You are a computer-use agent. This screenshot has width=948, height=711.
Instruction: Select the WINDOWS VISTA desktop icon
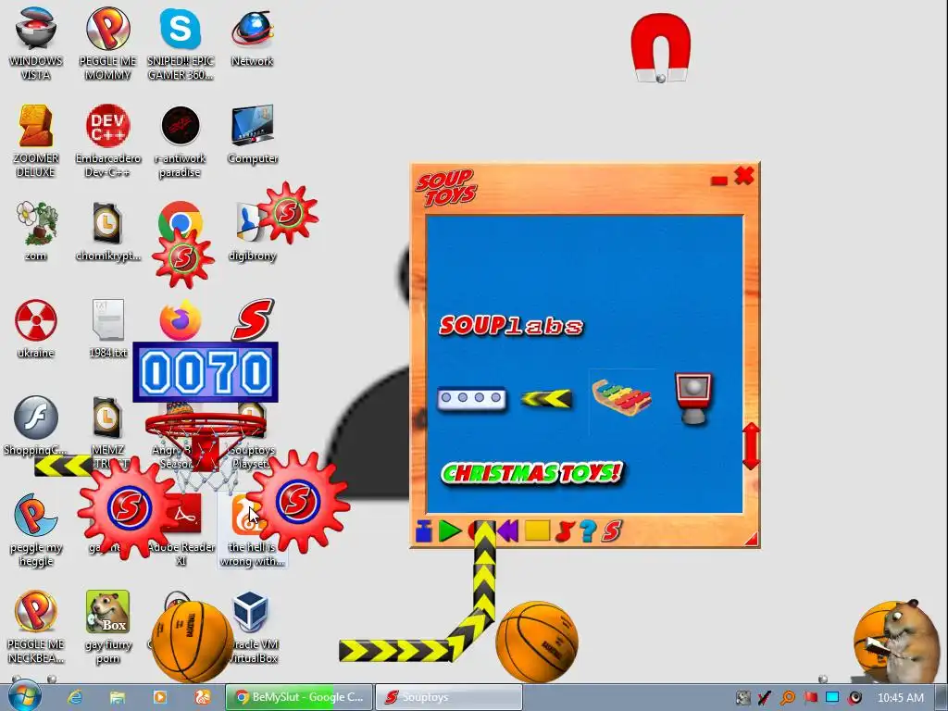click(x=36, y=43)
